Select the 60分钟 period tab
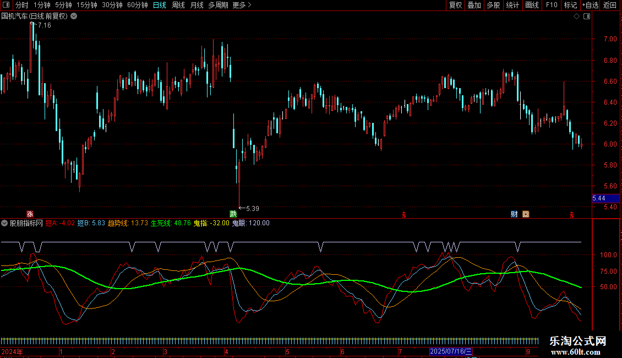The width and height of the screenshot is (622, 358). (137, 5)
